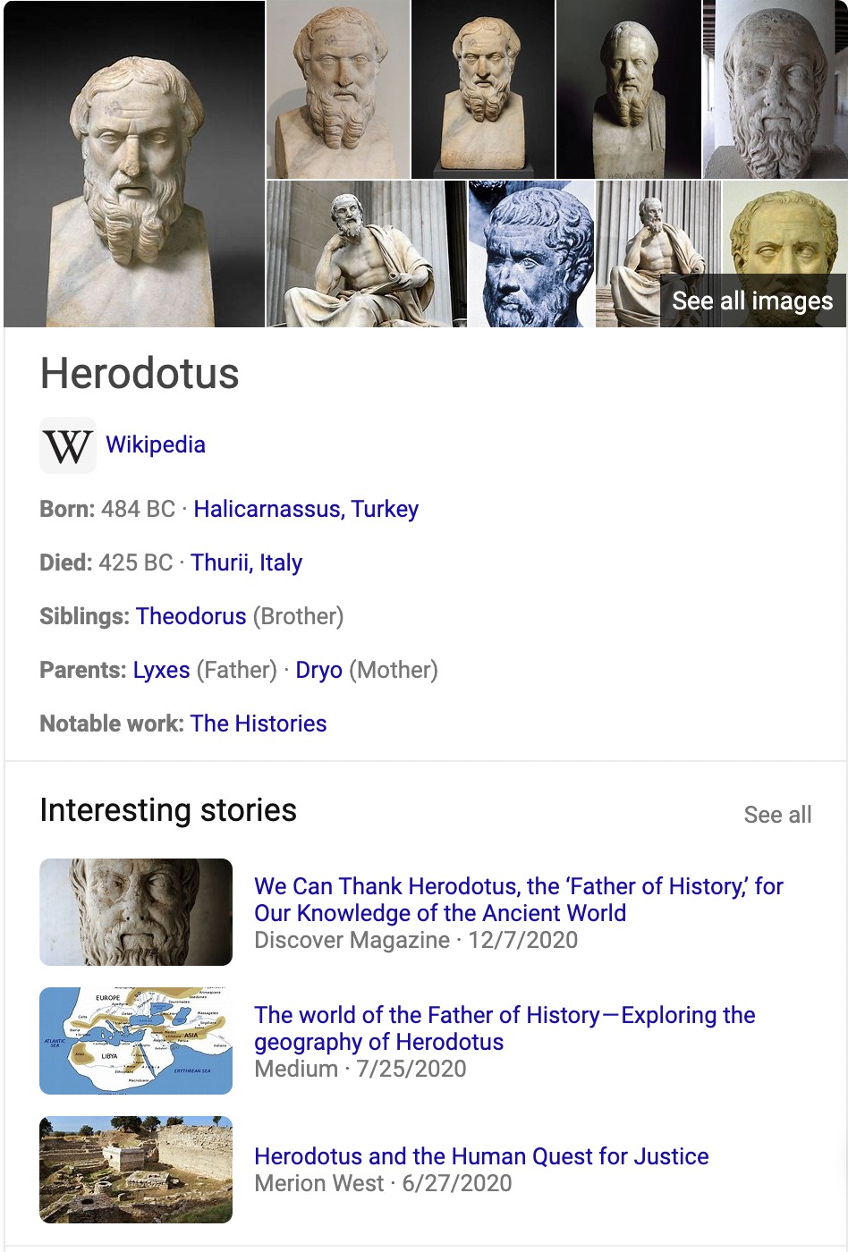Open the bust on dark pedestal image
Screen dimensions: 848x1252
[483, 89]
